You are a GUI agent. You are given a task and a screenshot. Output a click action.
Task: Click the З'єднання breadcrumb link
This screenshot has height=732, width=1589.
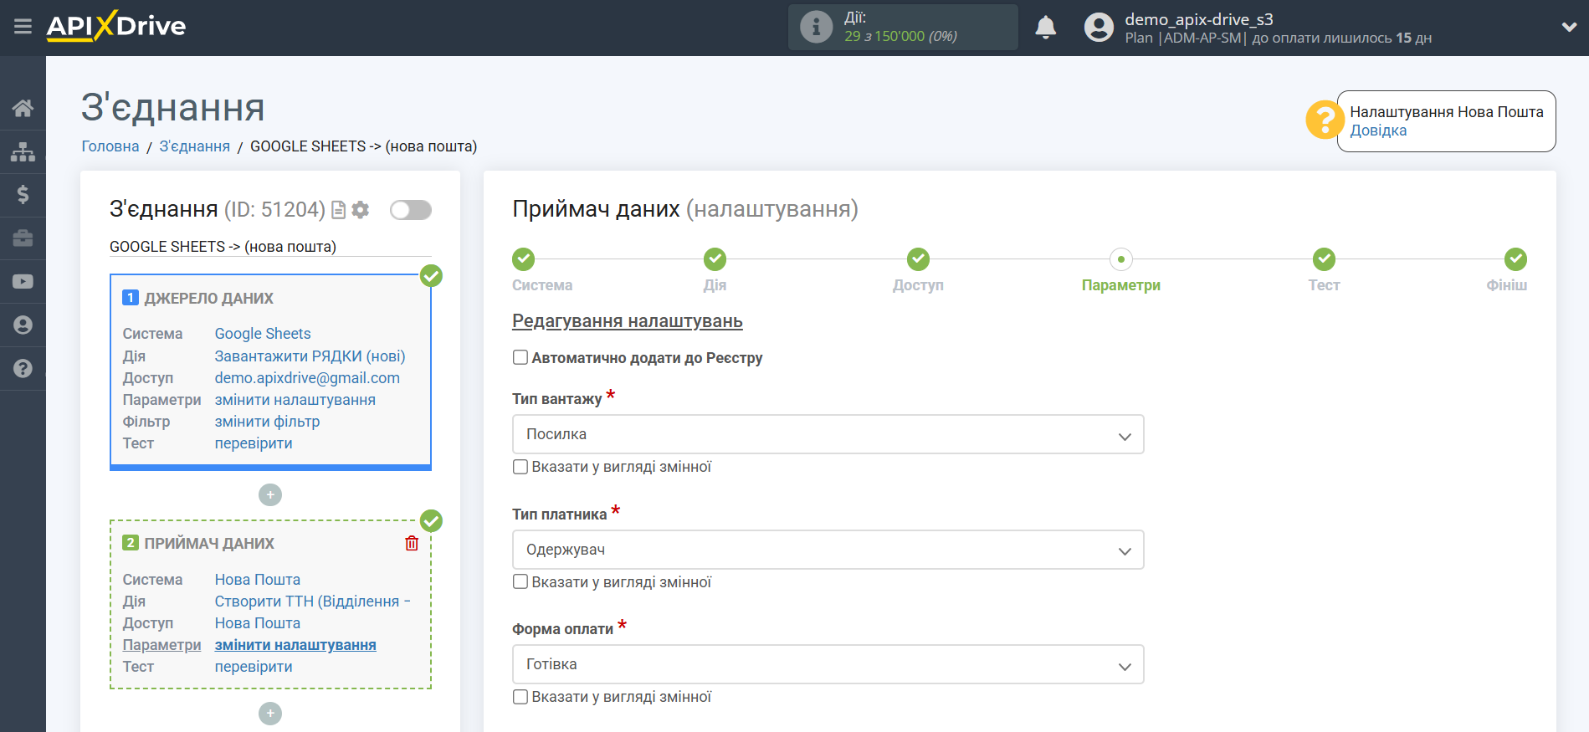[195, 146]
